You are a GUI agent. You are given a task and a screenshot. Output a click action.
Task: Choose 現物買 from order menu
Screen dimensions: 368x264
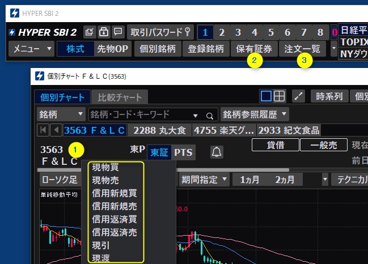(x=105, y=167)
